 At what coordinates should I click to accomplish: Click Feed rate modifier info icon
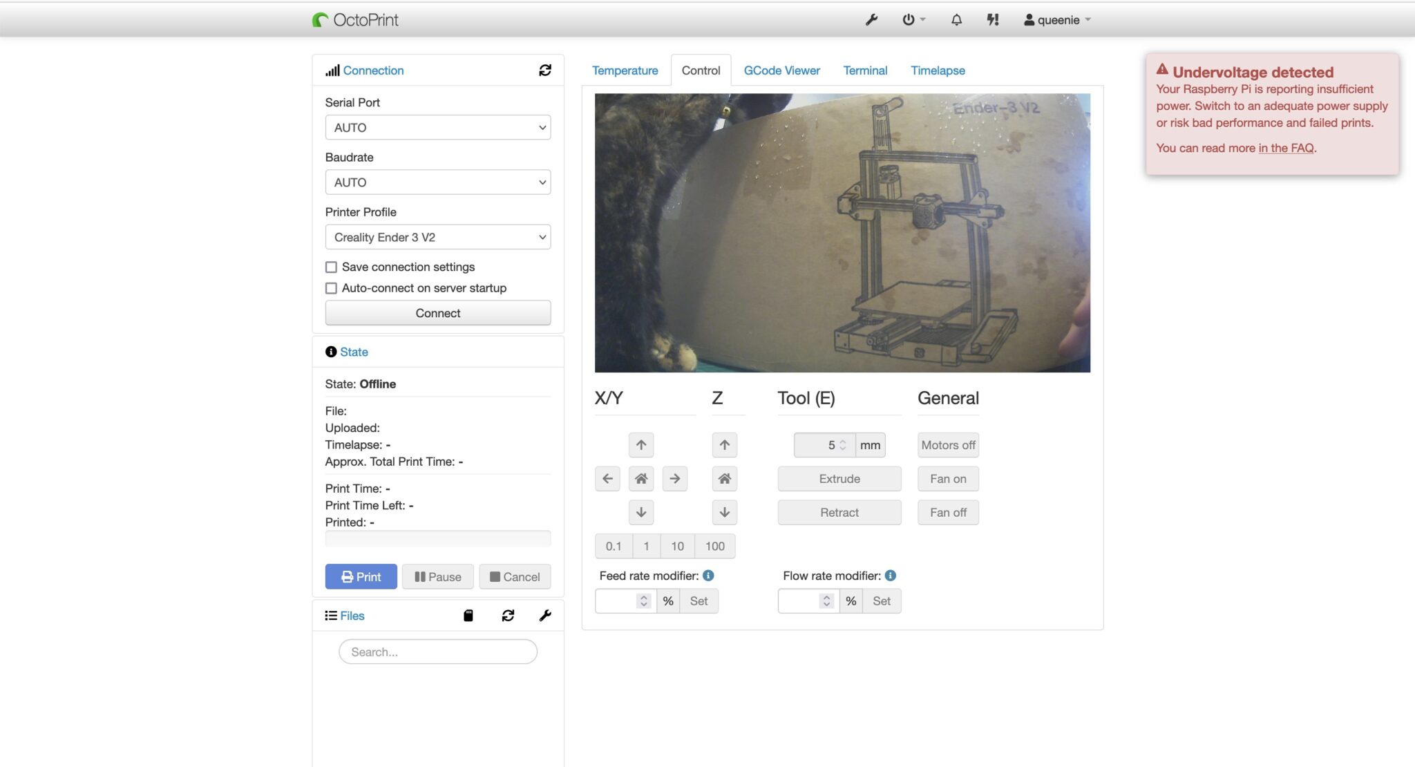tap(708, 576)
